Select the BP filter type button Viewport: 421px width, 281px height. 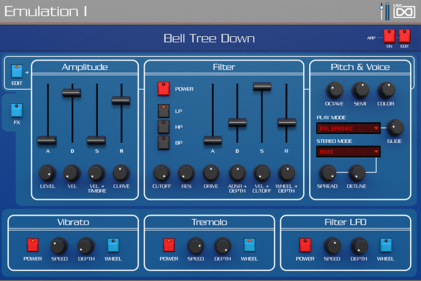click(164, 143)
